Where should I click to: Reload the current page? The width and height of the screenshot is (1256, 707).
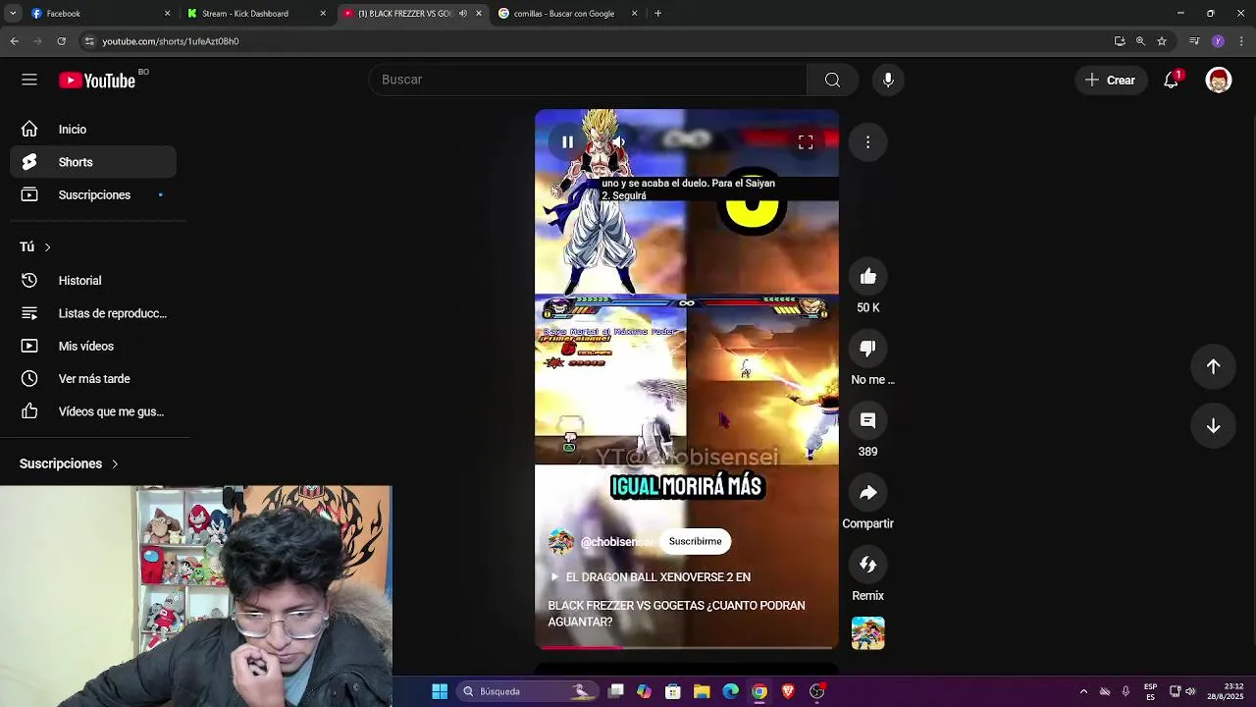click(x=61, y=41)
